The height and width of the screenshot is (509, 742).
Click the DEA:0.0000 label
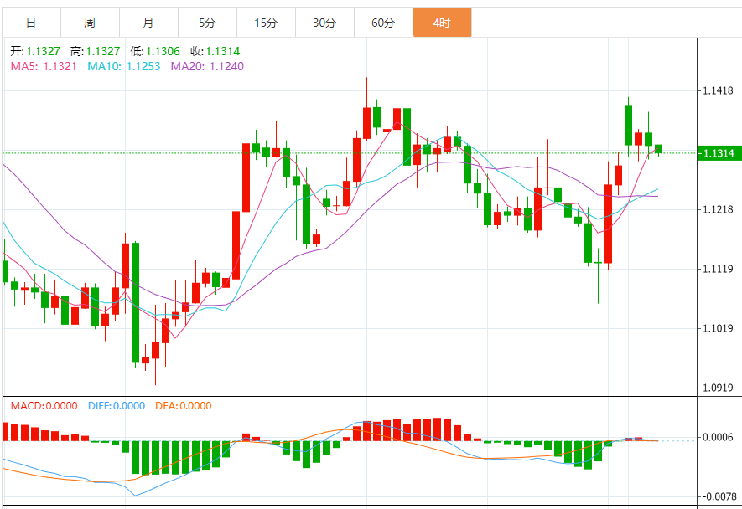point(183,405)
